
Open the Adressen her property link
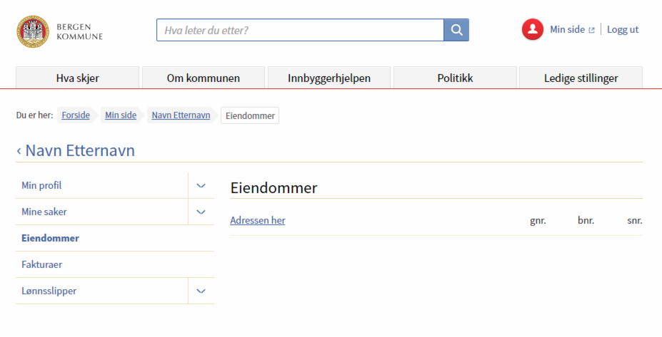(258, 220)
